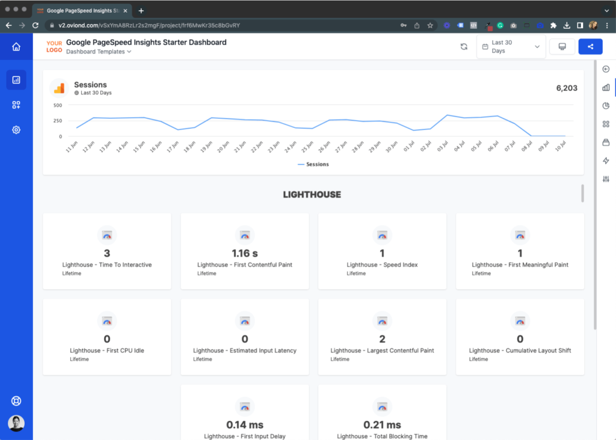This screenshot has height=440, width=616.
Task: Bookmark this page with the star icon
Action: [x=430, y=25]
